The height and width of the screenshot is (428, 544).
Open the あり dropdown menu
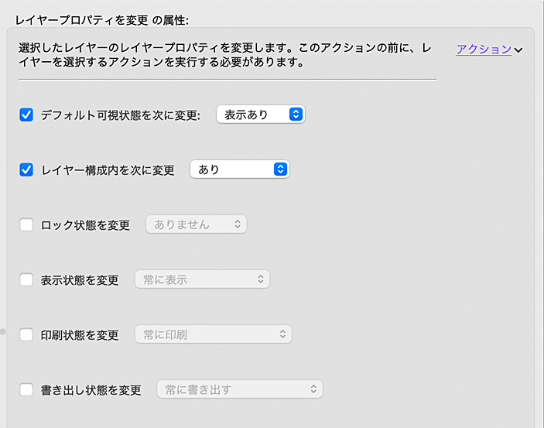tap(238, 169)
